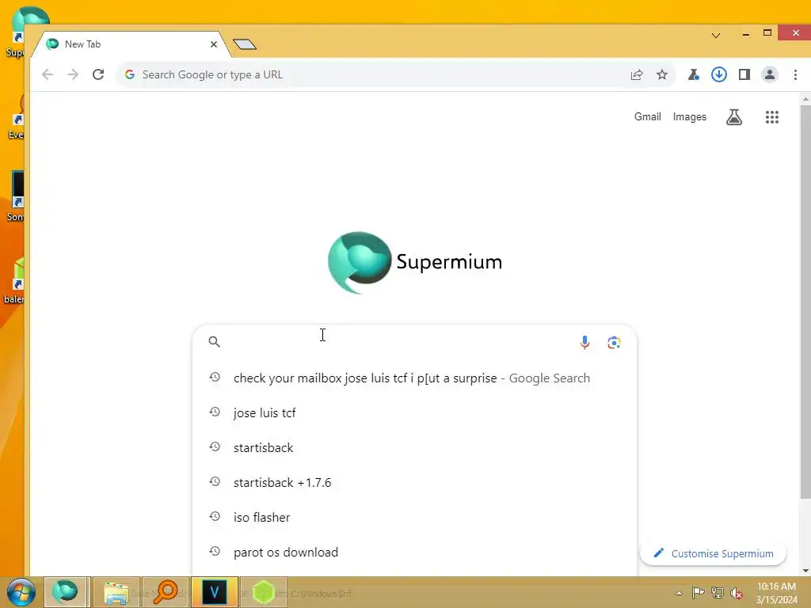Image resolution: width=811 pixels, height=608 pixels.
Task: Open the Windows Start button
Action: [x=21, y=592]
